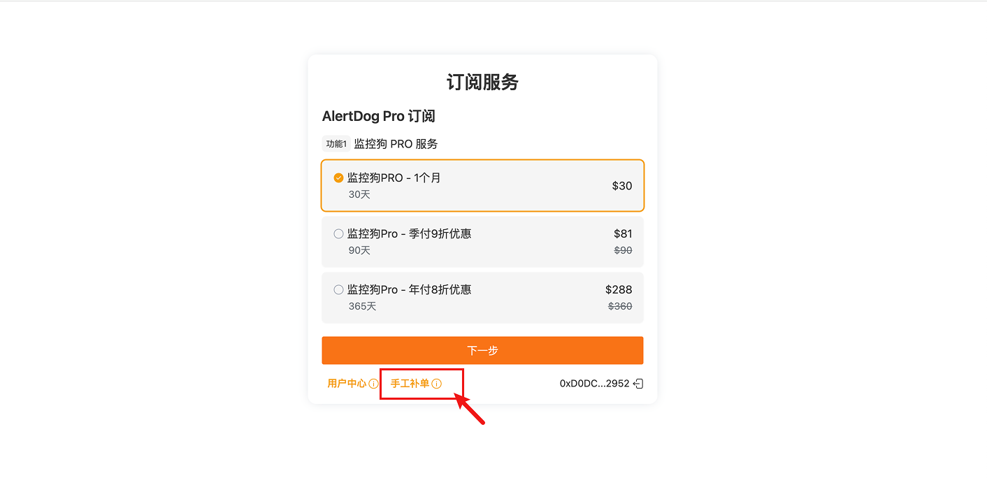The image size is (987, 478).
Task: Click the radio circle of 监控狗Pro - 年付8折优惠
Action: pyautogui.click(x=338, y=289)
